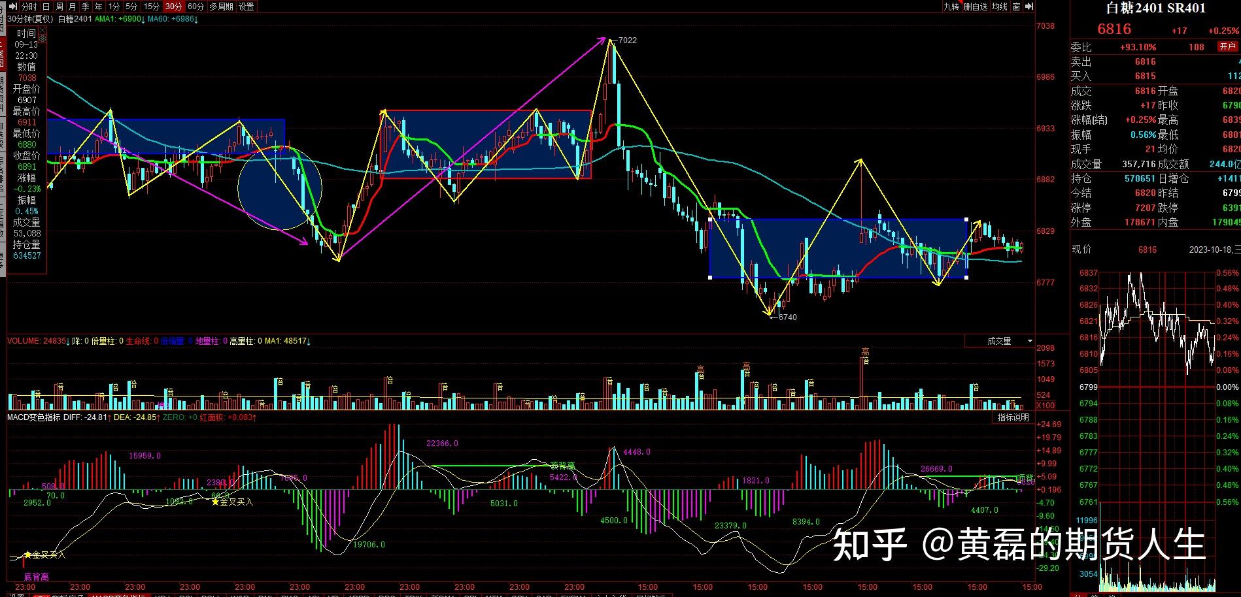Click the 30分钟(复权) chart title label
This screenshot has width=1241, height=597.
coord(30,19)
